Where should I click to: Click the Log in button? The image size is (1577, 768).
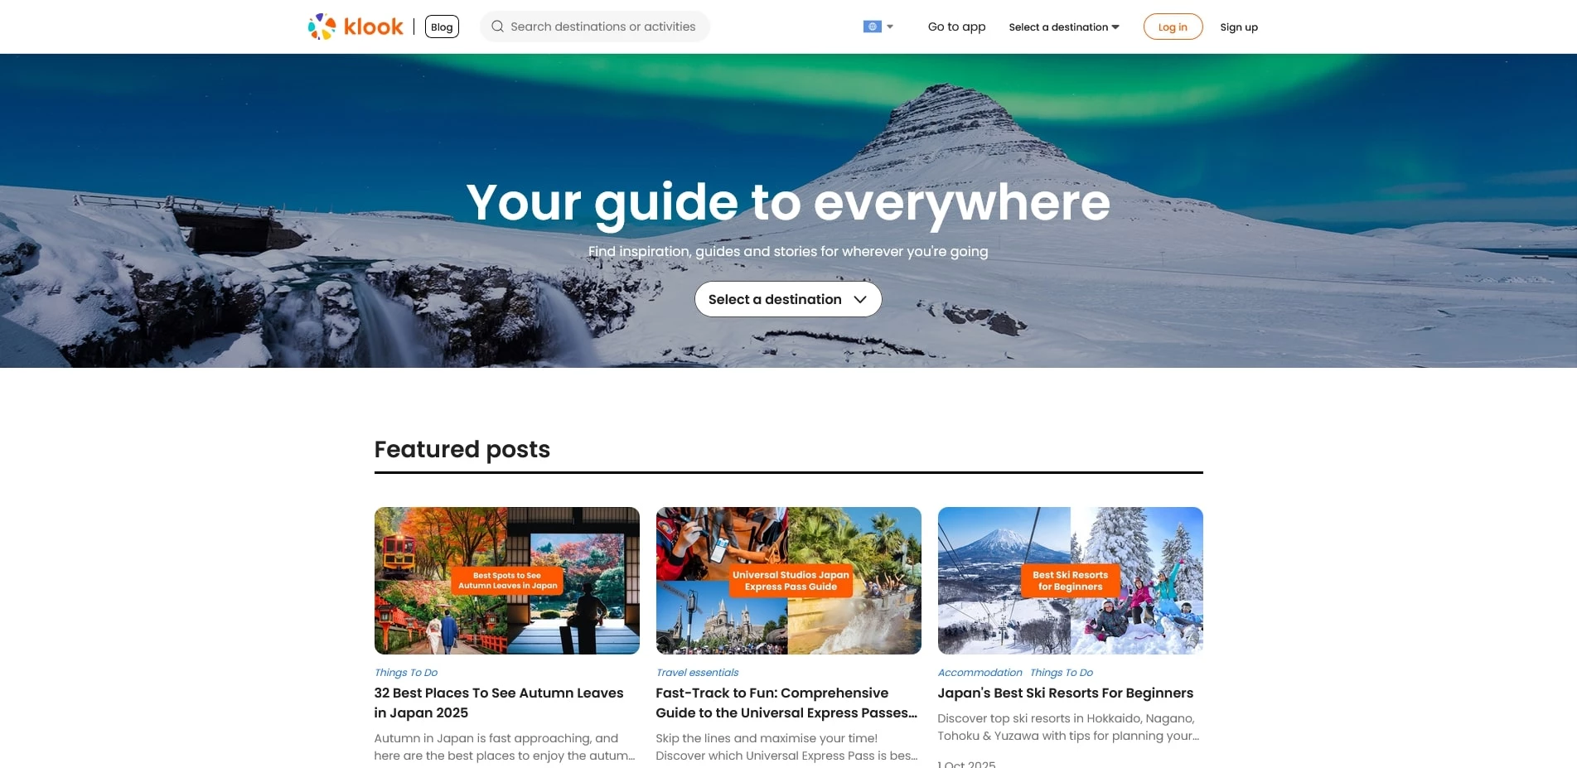pos(1173,27)
